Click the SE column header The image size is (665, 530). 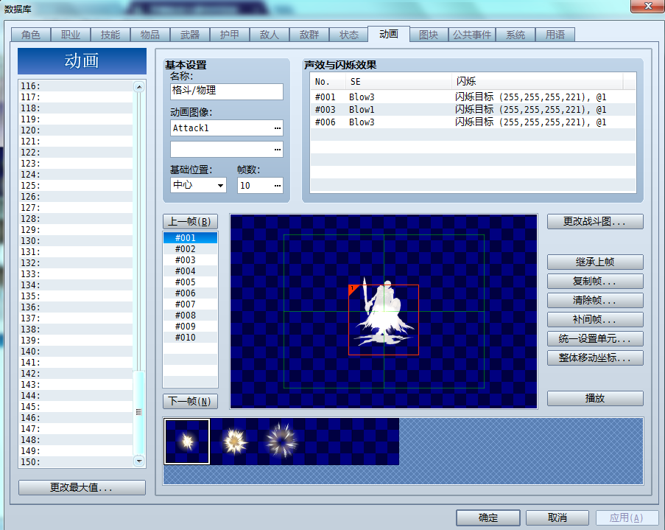(398, 82)
